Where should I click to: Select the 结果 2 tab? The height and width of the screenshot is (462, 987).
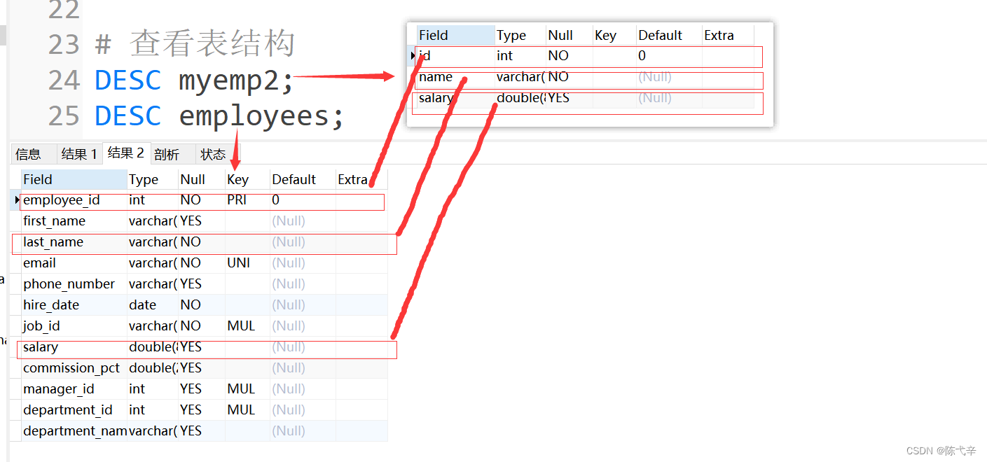126,153
